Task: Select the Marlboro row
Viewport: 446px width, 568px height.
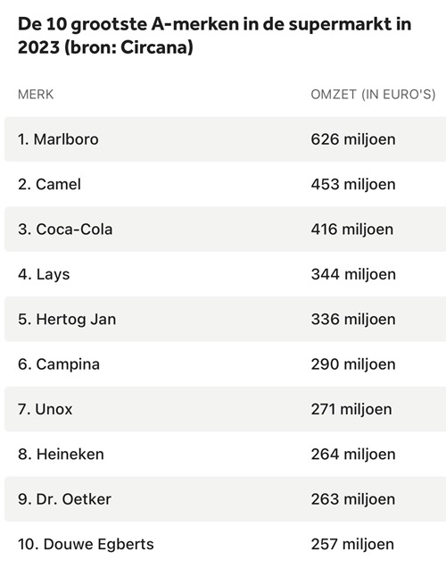Action: (225, 139)
